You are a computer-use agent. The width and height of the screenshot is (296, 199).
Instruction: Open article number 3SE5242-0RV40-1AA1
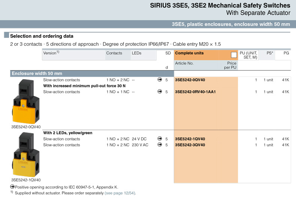point(195,92)
